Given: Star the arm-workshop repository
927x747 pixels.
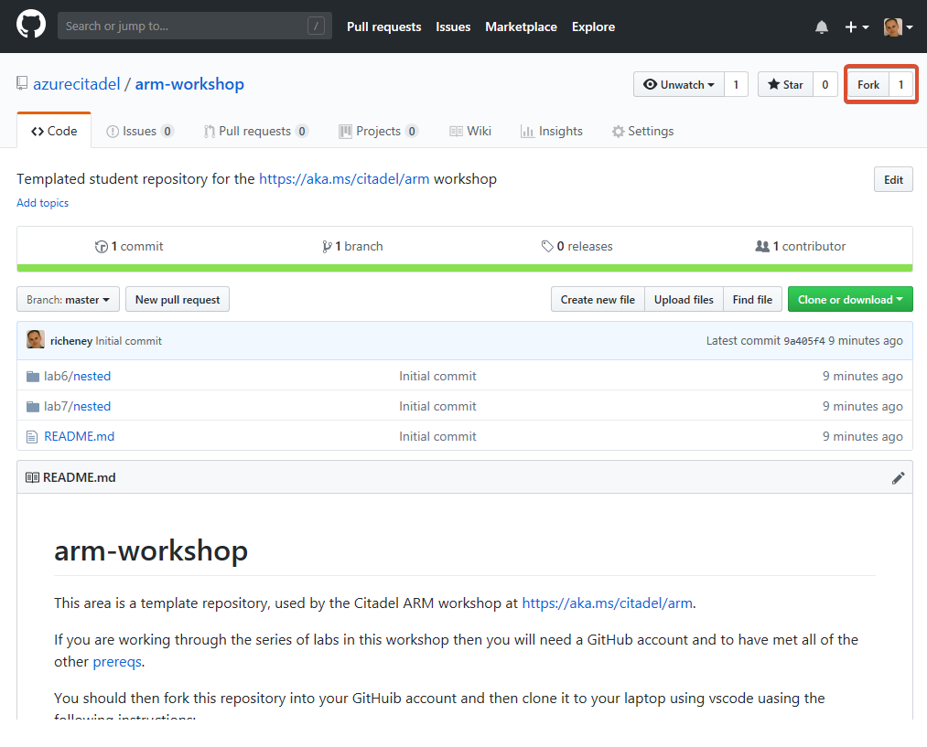Looking at the screenshot, I should (x=785, y=84).
